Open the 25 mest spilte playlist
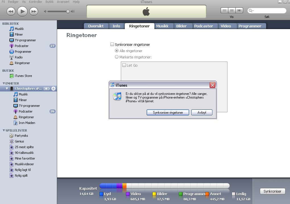290x204 pixels. pos(28,147)
